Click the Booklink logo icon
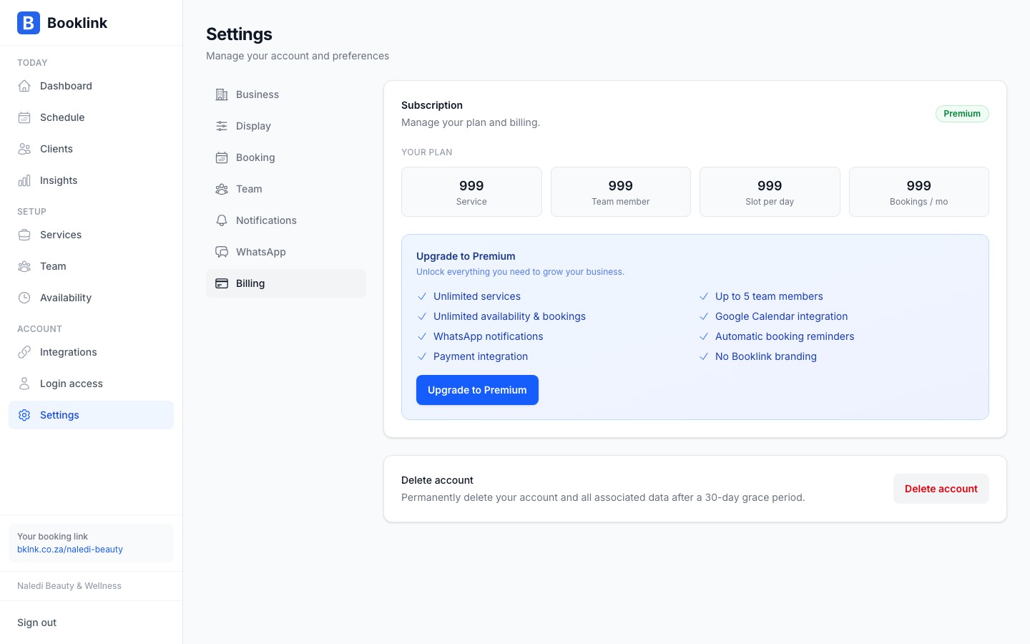The image size is (1030, 644). click(x=29, y=23)
